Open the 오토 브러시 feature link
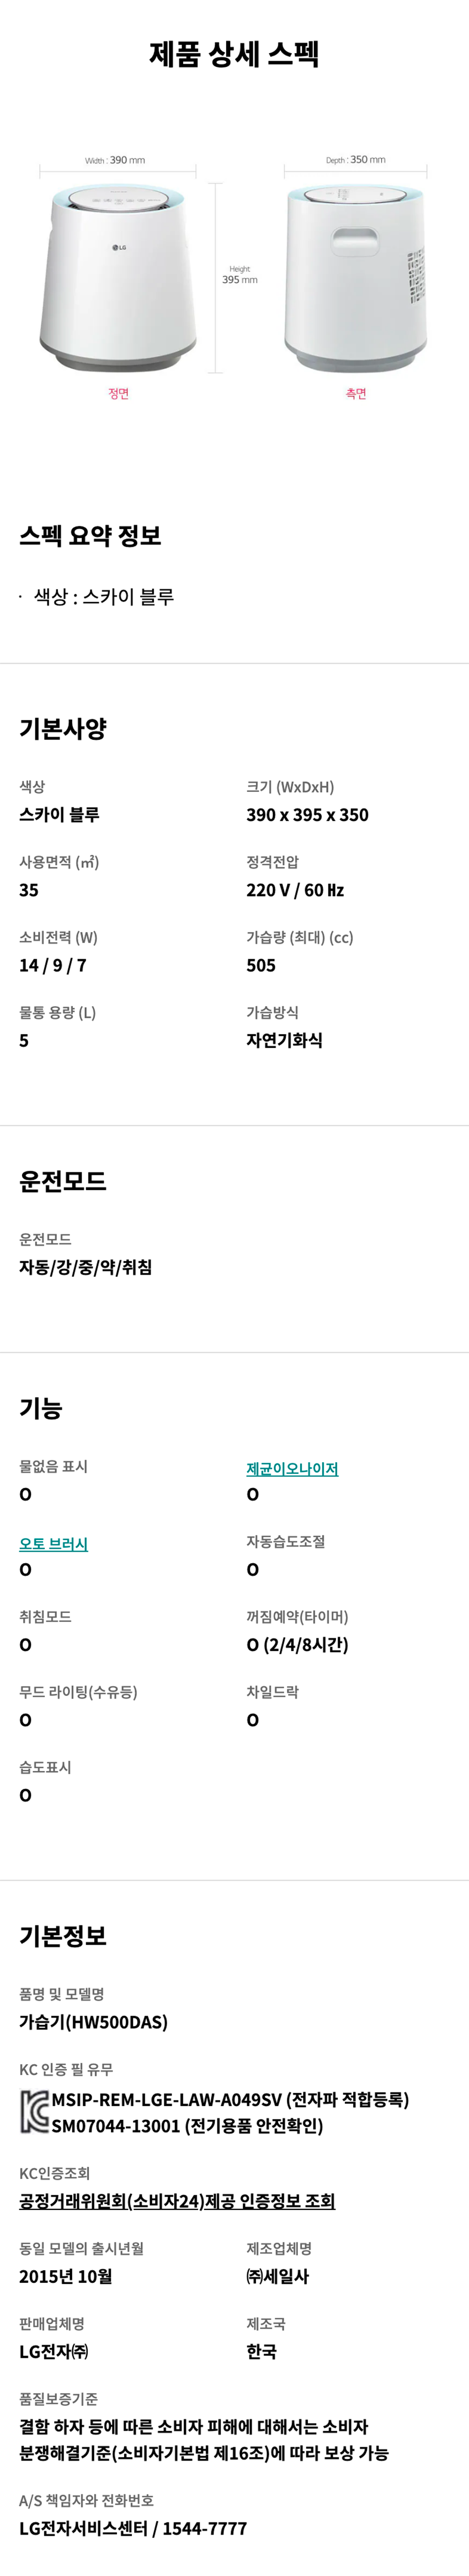The height and width of the screenshot is (2576, 469). pos(54,1543)
